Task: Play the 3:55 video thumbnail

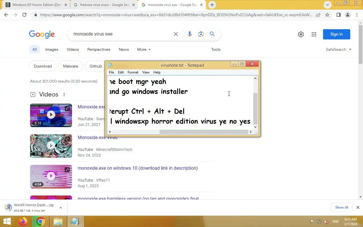Action: [51, 146]
